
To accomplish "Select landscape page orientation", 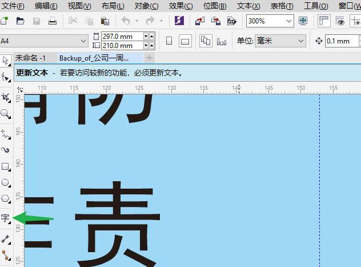I will point(185,41).
